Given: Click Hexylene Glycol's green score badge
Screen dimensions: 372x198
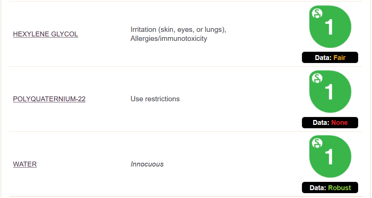Looking at the screenshot, I should [x=330, y=27].
